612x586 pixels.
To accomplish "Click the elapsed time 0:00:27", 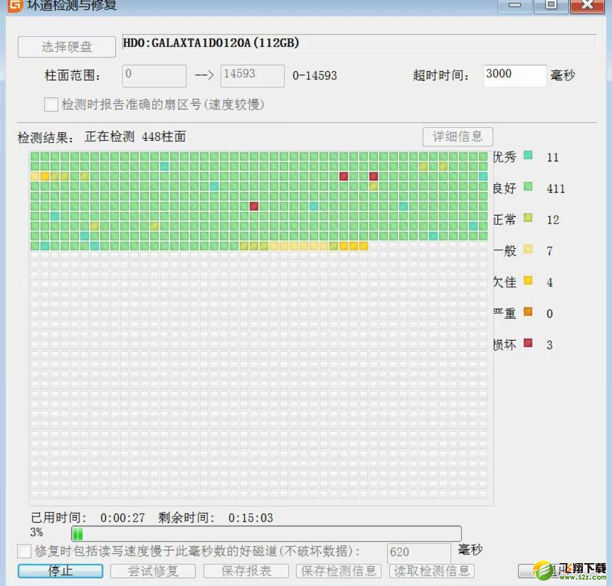I will pyautogui.click(x=122, y=518).
